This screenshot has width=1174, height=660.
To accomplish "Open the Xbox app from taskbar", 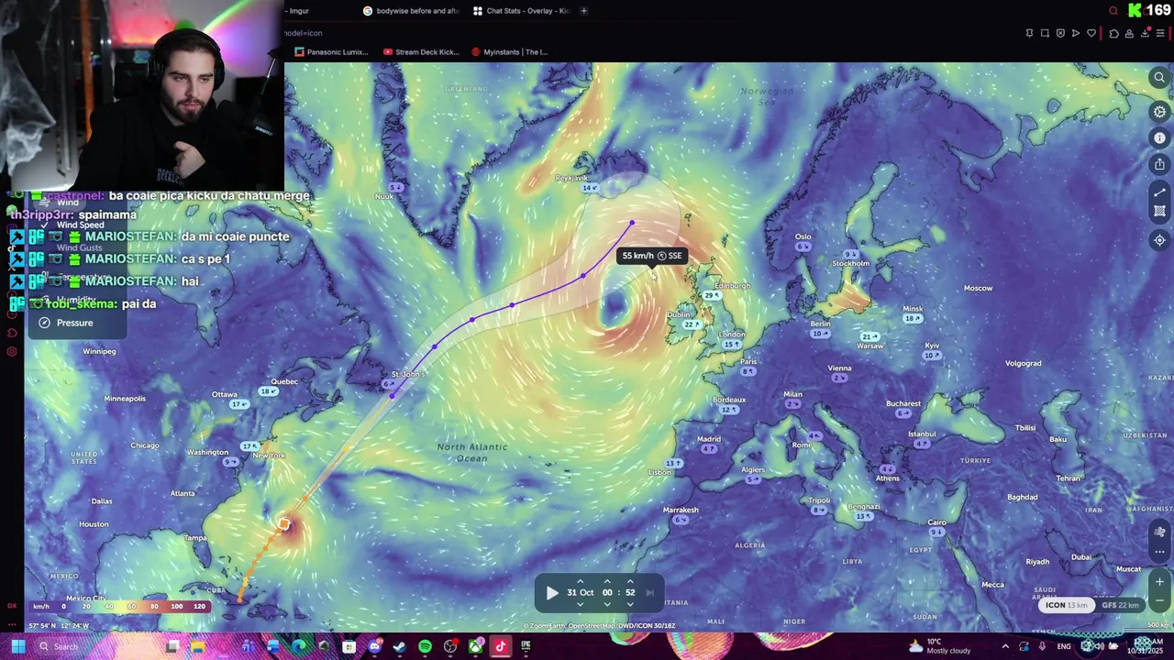I will pos(475,646).
